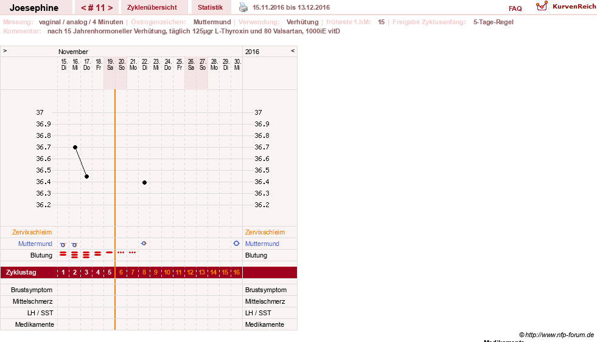
Task: Click the Joesephine name tab
Action: 34,8
